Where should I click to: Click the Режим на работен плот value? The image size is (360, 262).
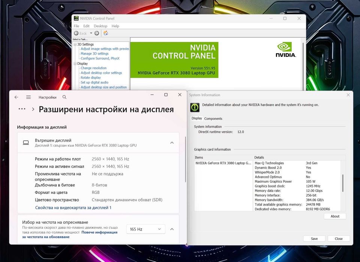(110, 159)
